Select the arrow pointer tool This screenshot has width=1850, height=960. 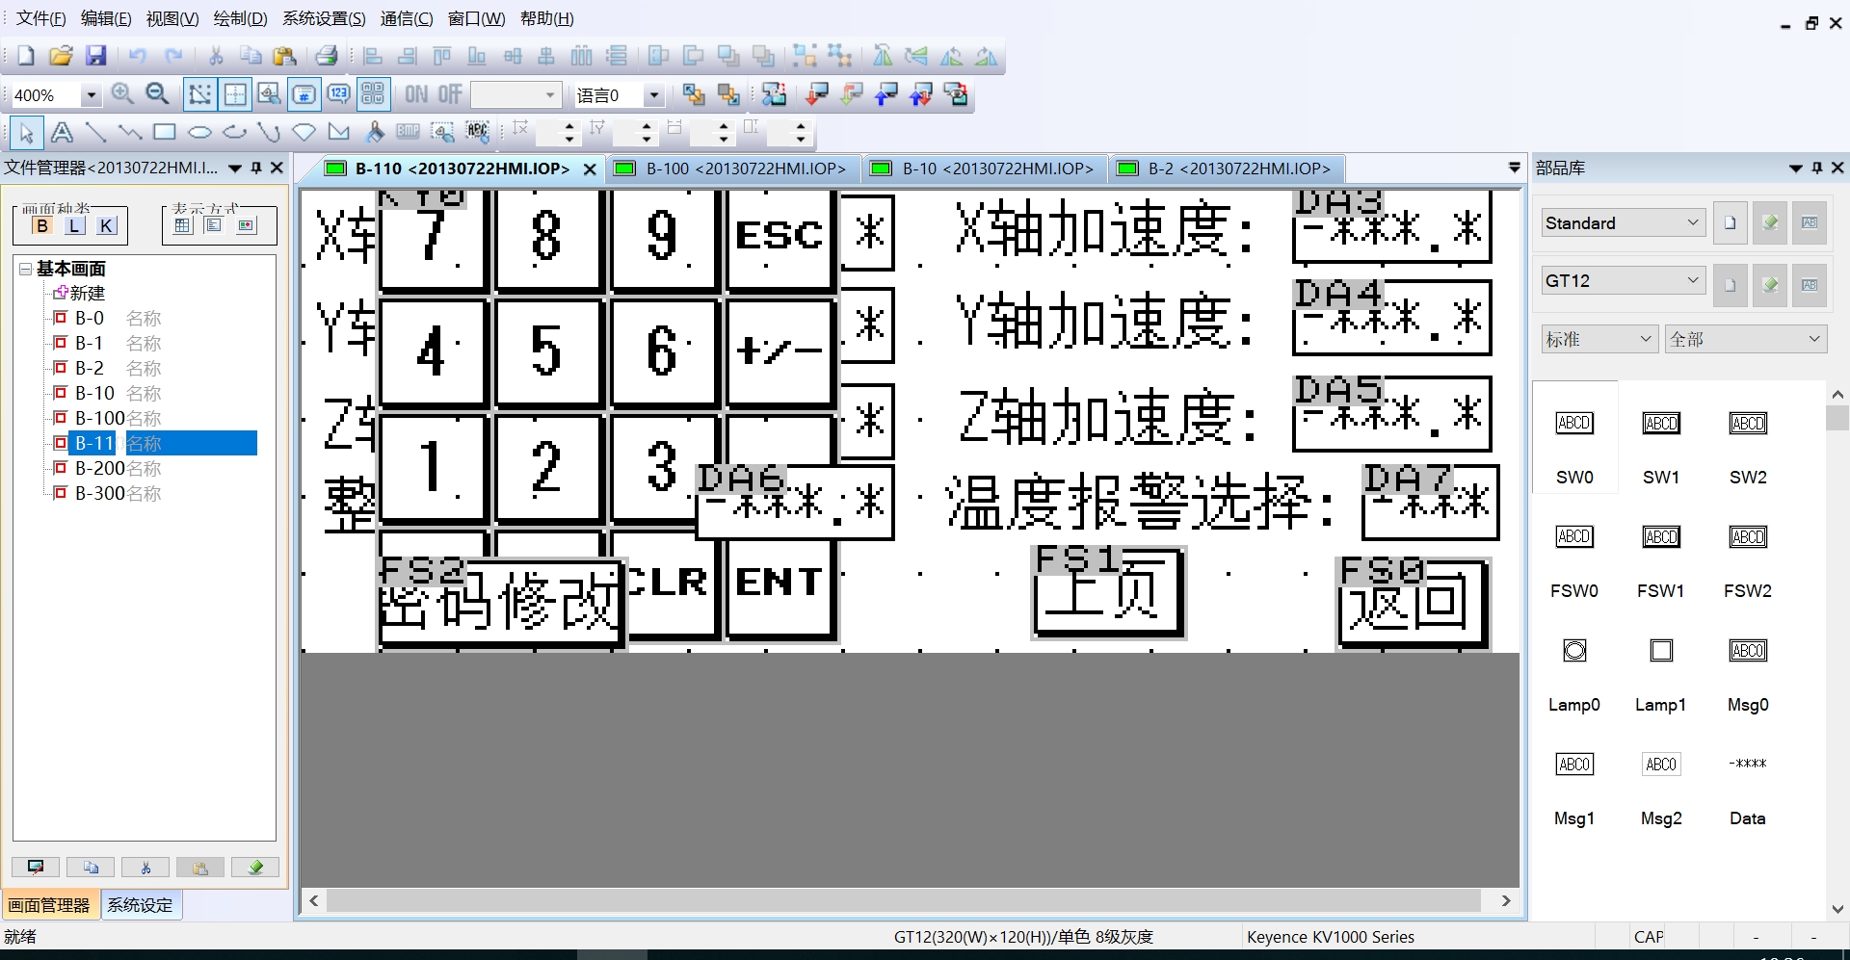pyautogui.click(x=26, y=132)
